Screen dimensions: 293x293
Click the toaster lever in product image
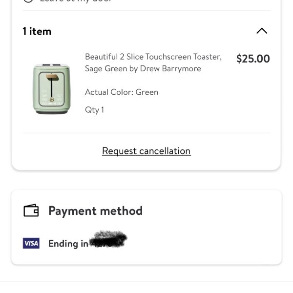[52, 85]
